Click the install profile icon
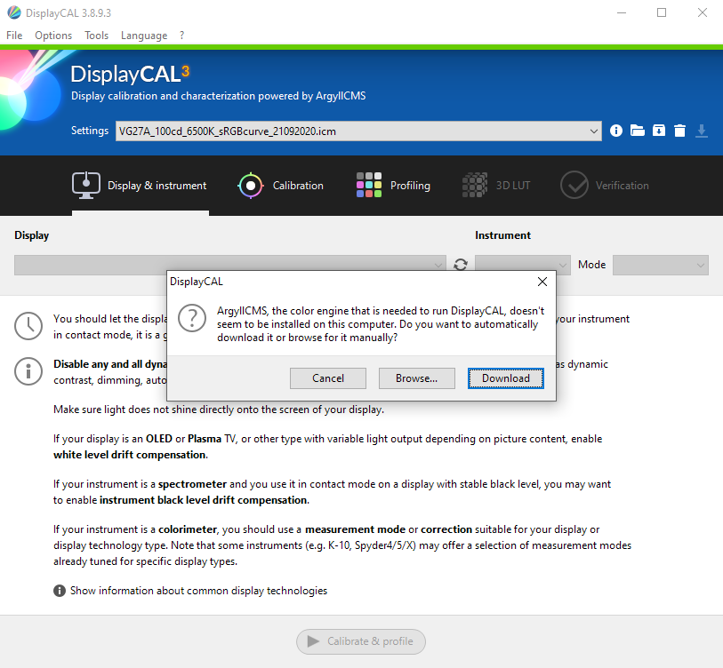The image size is (723, 668). [x=659, y=131]
